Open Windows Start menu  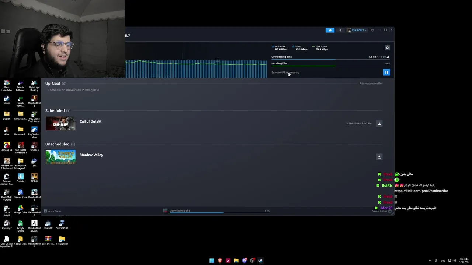click(212, 261)
